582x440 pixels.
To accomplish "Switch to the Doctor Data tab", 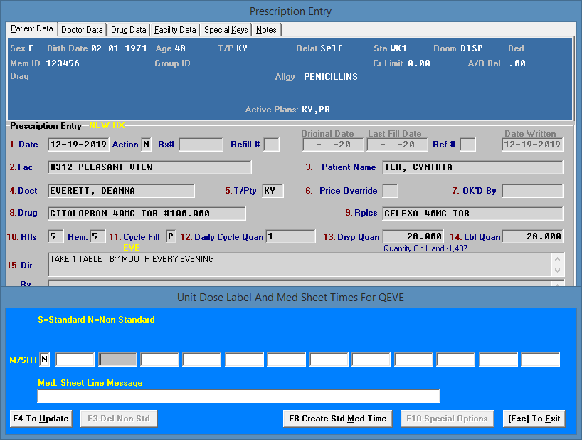I will click(x=82, y=30).
